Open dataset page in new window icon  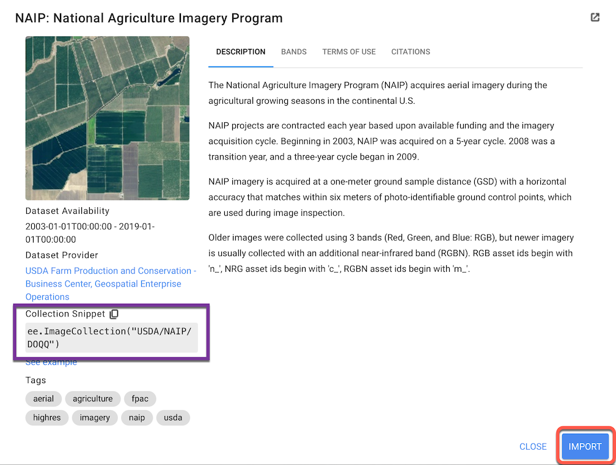[x=595, y=18]
